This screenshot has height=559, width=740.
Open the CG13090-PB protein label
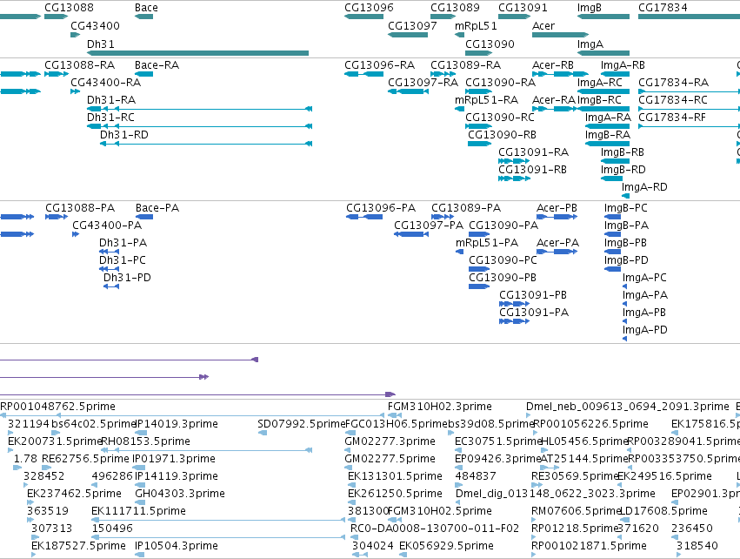tap(502, 278)
